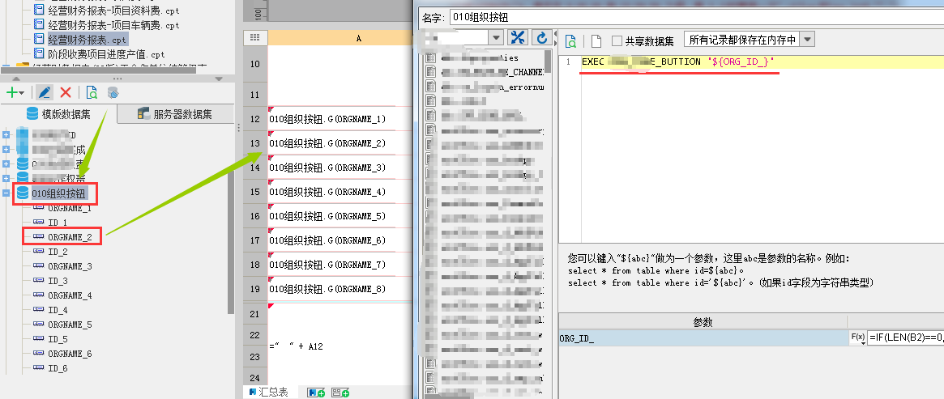Select cell 010组织按钮.G(ORGNAME_4)
944x399 pixels.
coord(339,192)
